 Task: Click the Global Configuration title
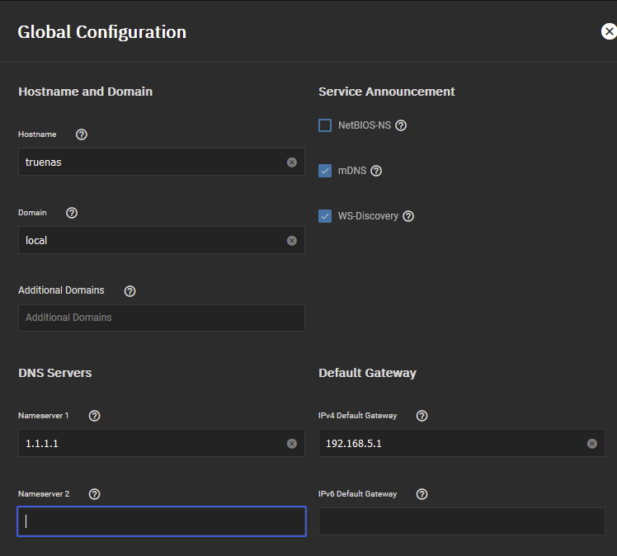tap(102, 32)
